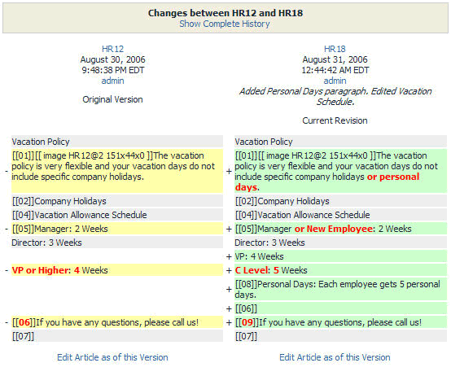Click 'Director: 3 Weeks' in the right column

click(340, 243)
